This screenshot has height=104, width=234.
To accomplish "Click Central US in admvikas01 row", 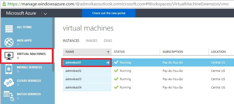I will click(218, 62).
